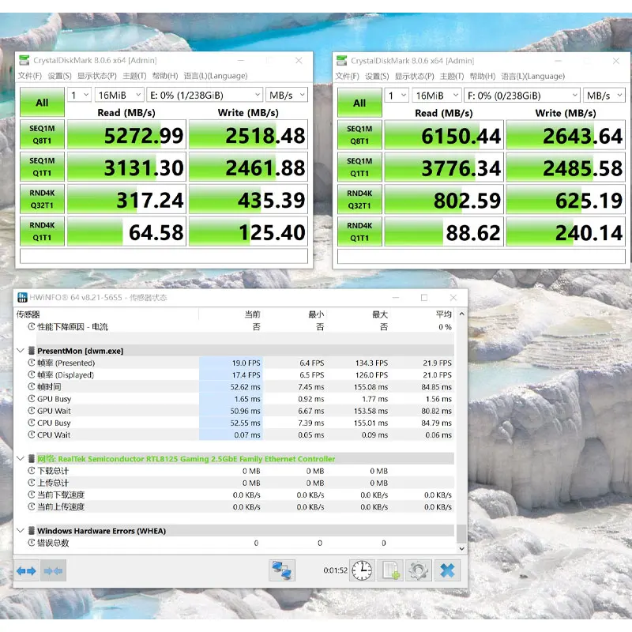Viewport: 632px width, 632px height.
Task: Open 语言(L)(Language) menu in F: window
Action: pyautogui.click(x=532, y=76)
